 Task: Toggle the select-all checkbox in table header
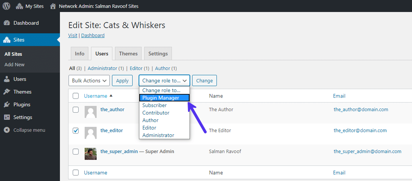(76, 96)
